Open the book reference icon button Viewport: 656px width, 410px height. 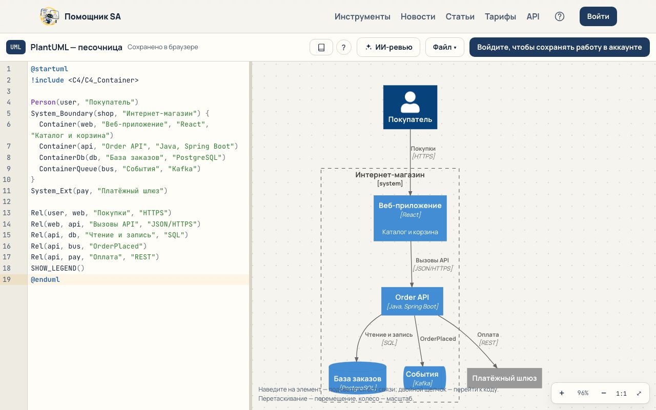click(x=321, y=47)
